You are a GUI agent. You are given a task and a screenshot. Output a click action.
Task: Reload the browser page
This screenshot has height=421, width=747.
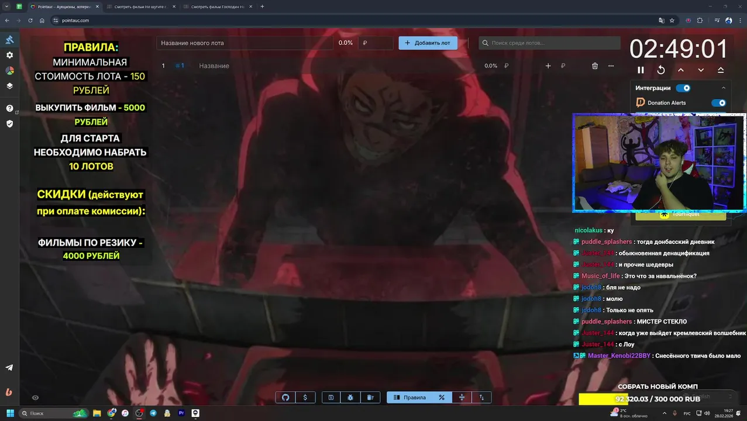point(30,20)
